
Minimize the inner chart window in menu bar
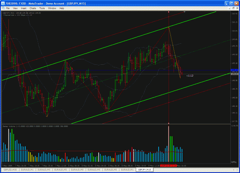point(229,8)
